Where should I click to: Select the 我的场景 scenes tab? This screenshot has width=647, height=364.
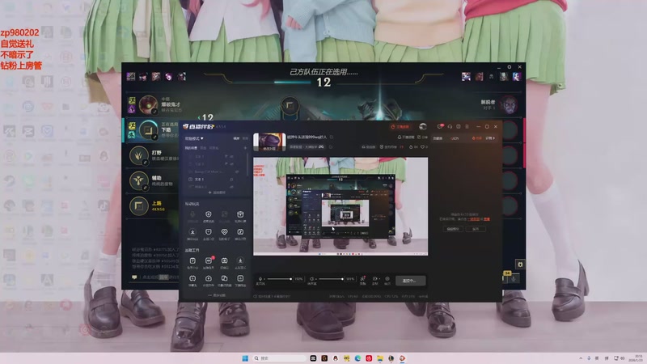click(191, 148)
